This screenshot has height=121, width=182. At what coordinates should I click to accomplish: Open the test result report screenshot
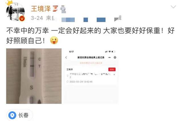(x=91, y=76)
